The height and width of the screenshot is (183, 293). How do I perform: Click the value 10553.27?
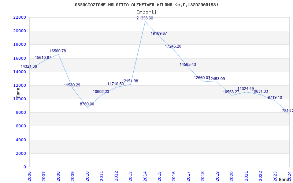coord(231,92)
